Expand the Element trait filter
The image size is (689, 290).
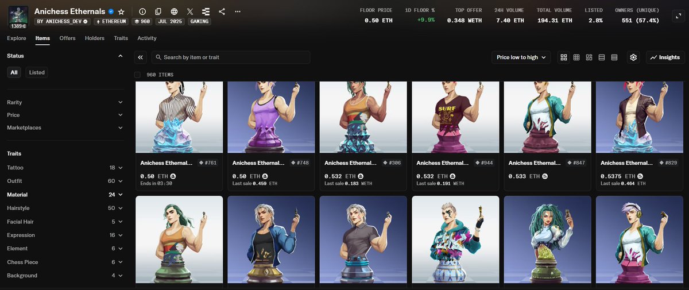[65, 249]
